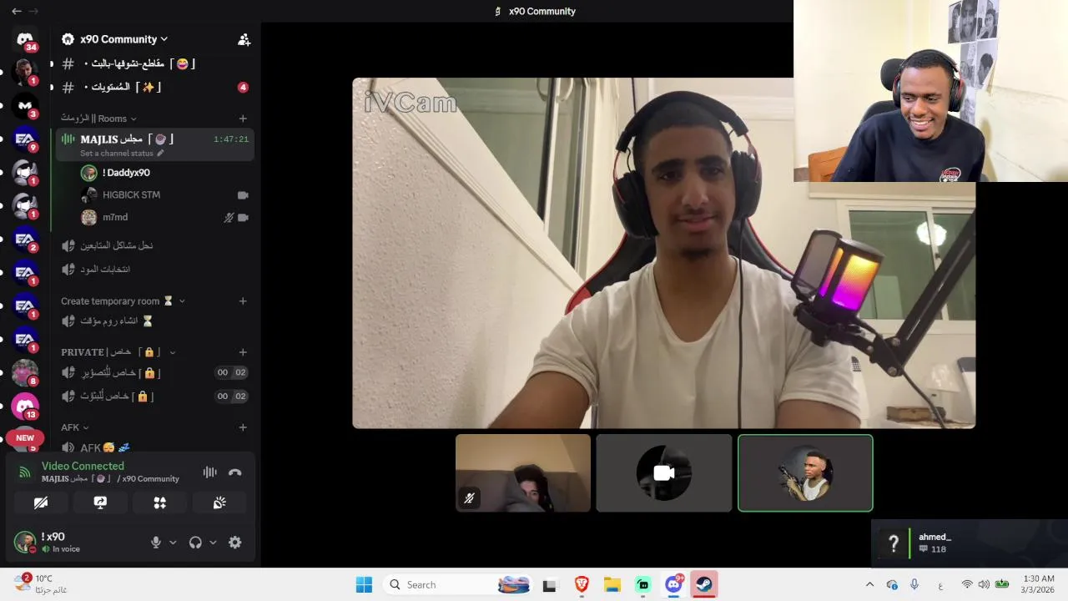Screen dimensions: 1068x601
Task: Focus the highlighted avatar tile
Action: [805, 473]
